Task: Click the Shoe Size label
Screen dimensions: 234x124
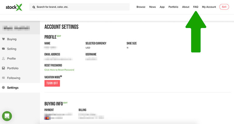Action: click(x=131, y=43)
